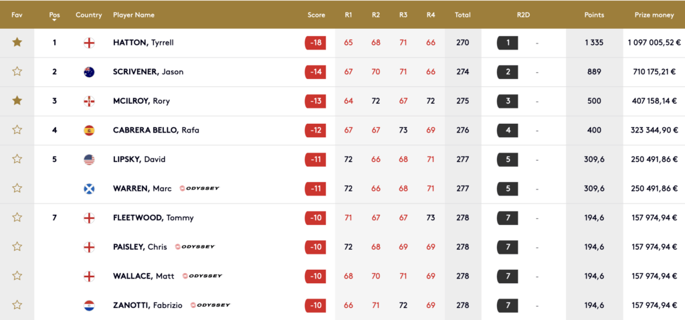
Task: Click the Australia flag beside Scrivener
Action: [89, 72]
